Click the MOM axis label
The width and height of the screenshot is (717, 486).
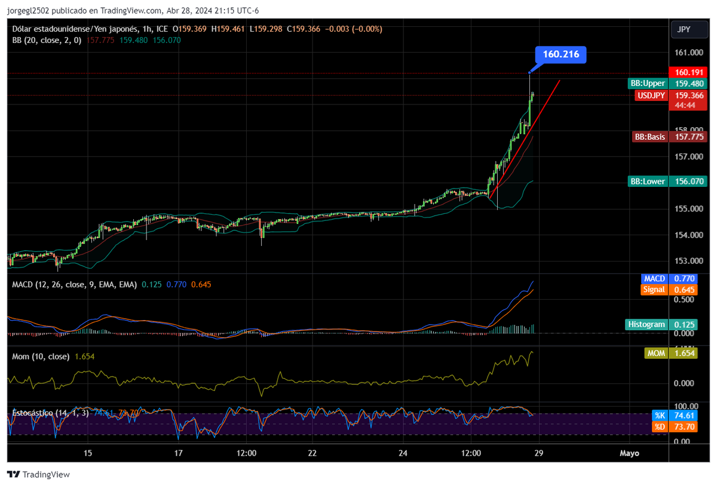[656, 353]
